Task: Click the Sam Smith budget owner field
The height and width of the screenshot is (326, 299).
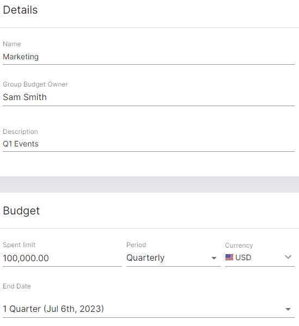Action: point(149,97)
